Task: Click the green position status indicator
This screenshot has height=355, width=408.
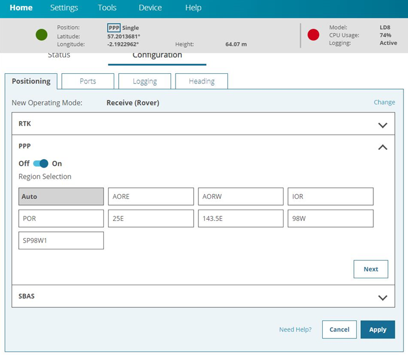Action: (41, 35)
